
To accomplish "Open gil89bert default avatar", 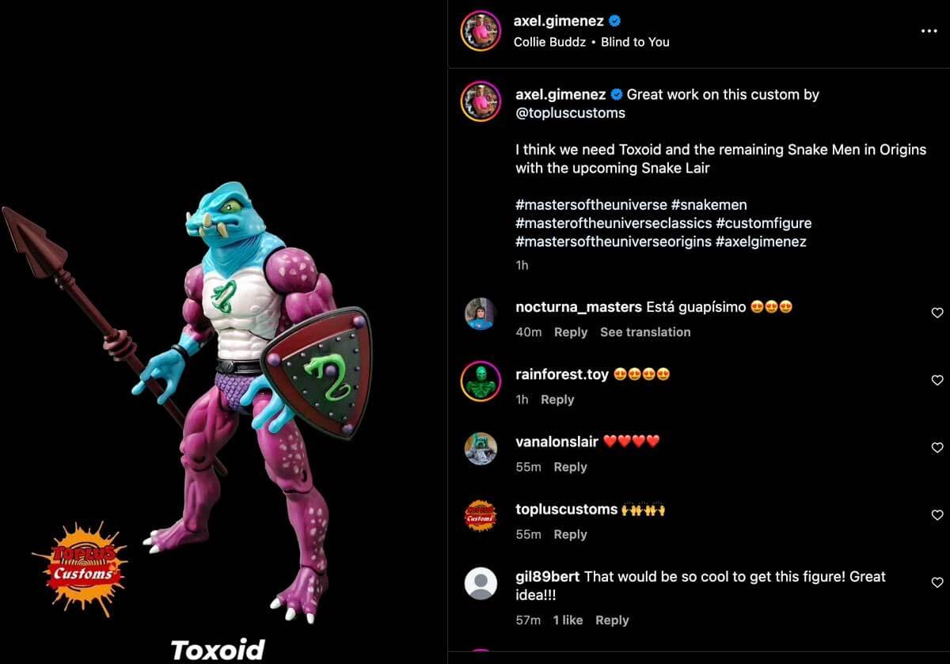I will [481, 583].
